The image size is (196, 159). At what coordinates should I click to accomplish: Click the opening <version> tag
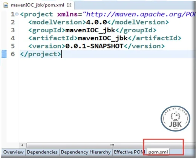[x=47, y=46]
